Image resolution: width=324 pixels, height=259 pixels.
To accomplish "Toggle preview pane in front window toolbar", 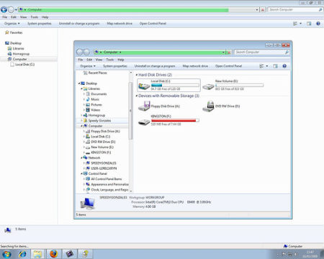I will (275, 66).
